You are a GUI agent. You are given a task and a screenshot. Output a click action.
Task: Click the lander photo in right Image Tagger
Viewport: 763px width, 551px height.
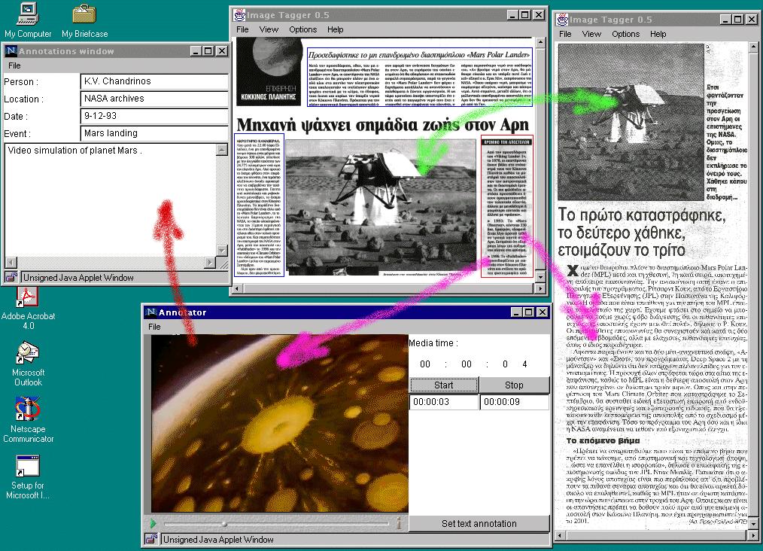tap(631, 122)
